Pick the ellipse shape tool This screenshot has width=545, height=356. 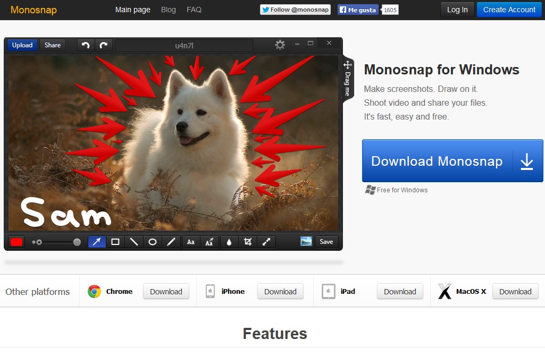pos(153,242)
